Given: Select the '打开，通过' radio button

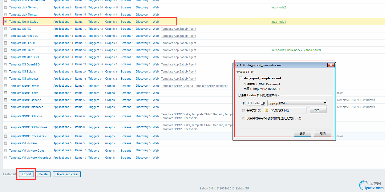Looking at the screenshot, I should coord(243,103).
